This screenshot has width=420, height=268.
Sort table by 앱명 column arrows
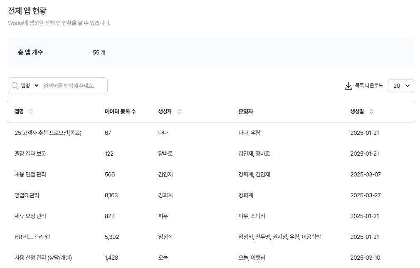coord(31,112)
